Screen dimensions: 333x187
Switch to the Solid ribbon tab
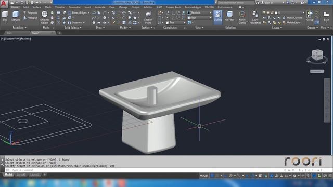tap(25, 7)
